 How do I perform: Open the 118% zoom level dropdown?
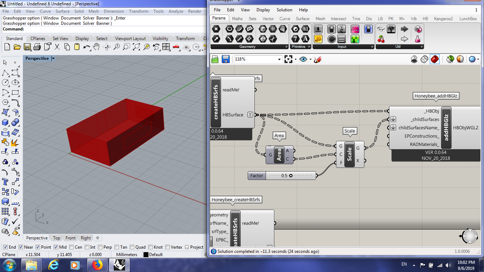(x=279, y=59)
